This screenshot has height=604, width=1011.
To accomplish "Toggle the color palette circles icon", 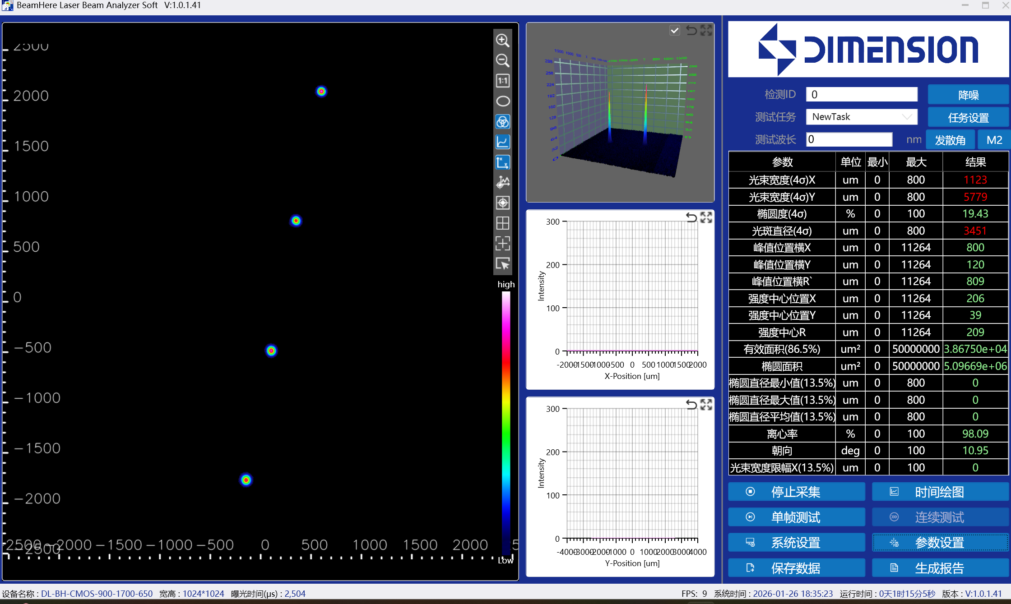I will [502, 122].
